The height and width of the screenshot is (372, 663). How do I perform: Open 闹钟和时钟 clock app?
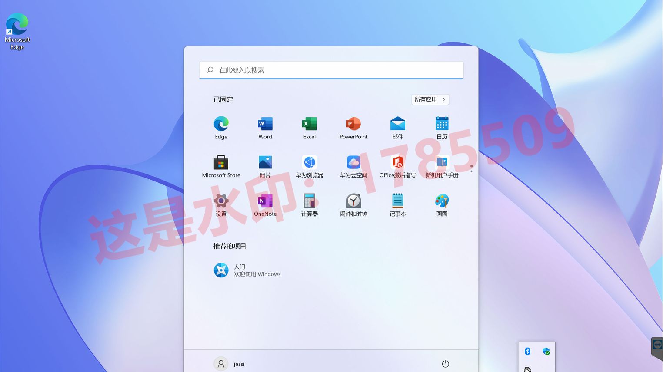tap(353, 205)
